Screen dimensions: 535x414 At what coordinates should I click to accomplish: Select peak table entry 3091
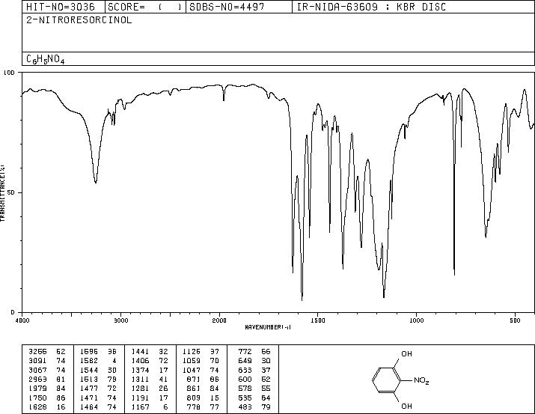(x=37, y=361)
